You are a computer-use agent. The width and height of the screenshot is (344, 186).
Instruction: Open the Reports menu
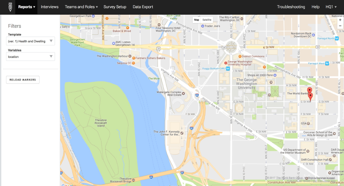point(27,7)
